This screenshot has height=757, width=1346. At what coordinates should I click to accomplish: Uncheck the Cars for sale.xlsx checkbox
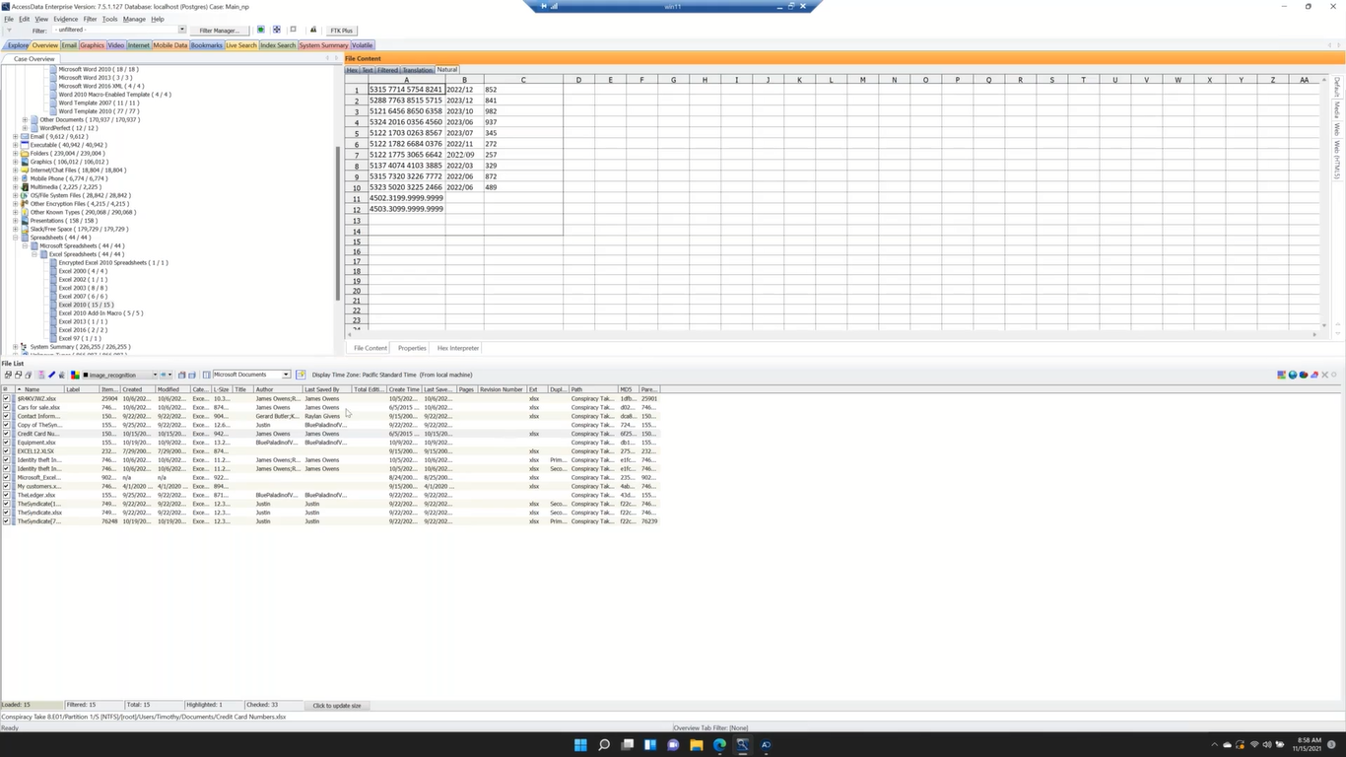[6, 407]
